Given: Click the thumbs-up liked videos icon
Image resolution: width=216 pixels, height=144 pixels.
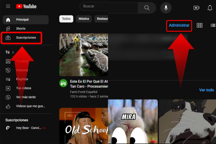Looking at the screenshot, I should 8,106.
